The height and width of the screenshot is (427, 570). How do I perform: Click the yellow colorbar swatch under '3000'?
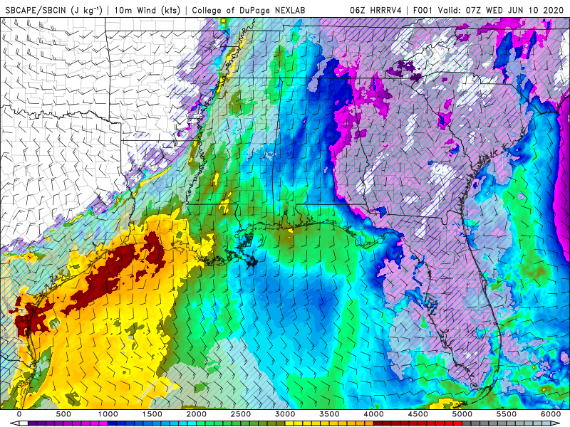click(x=290, y=423)
